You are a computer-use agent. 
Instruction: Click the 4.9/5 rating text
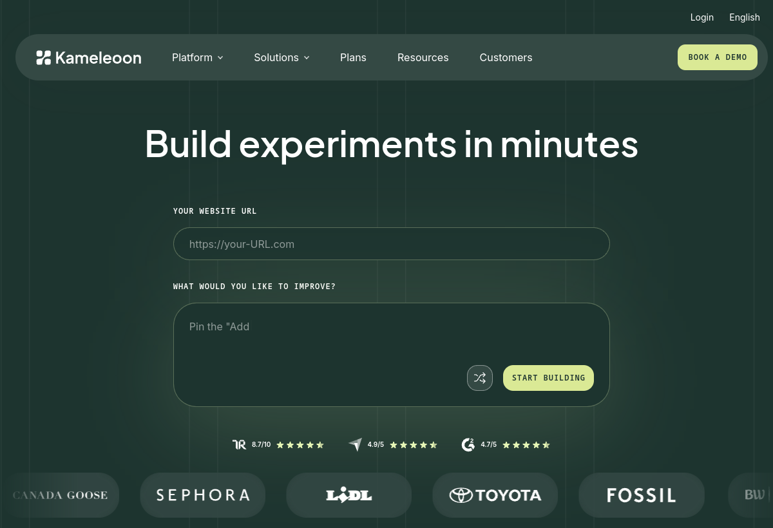376,444
